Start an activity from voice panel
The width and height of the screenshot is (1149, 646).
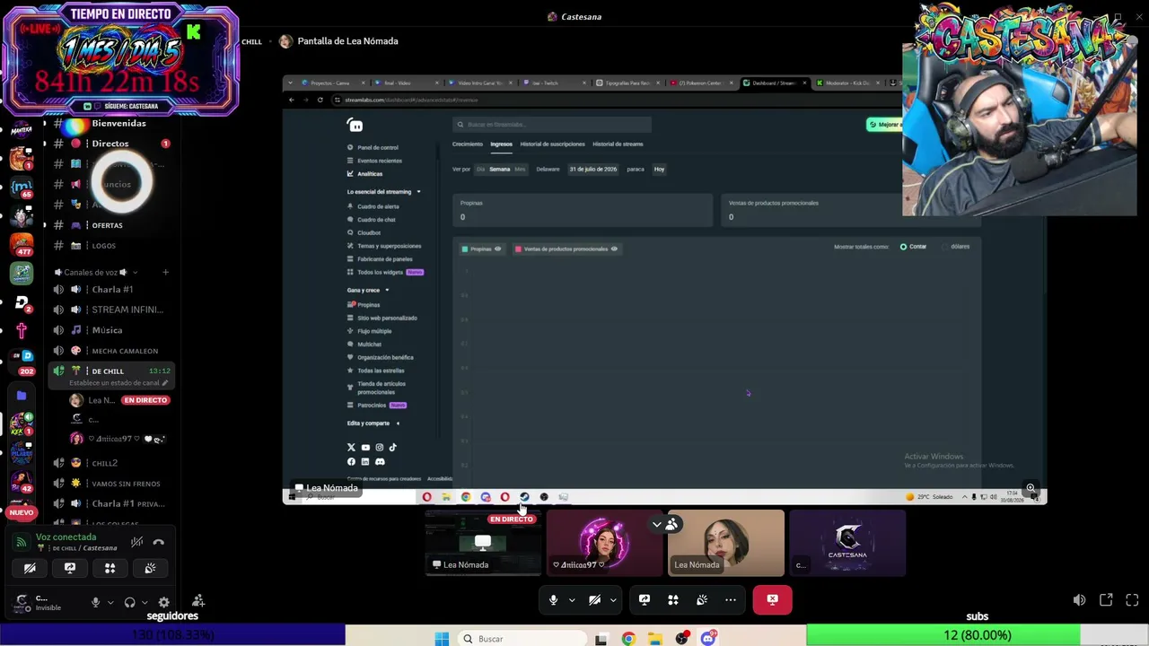click(110, 568)
